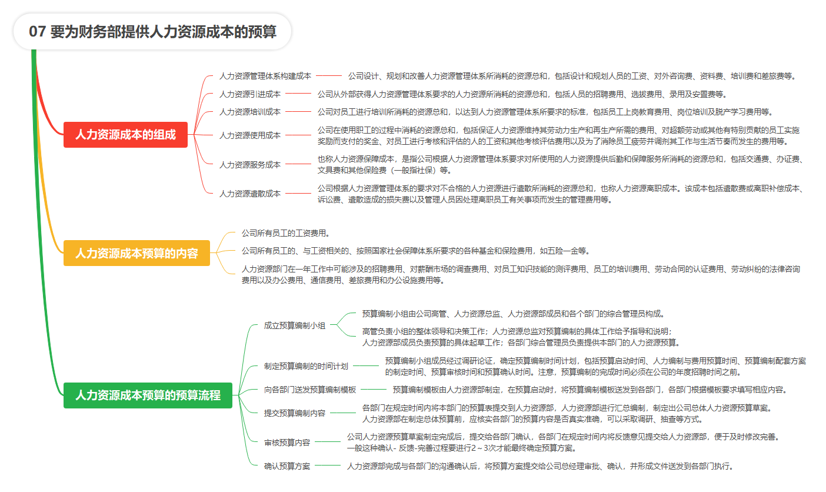Click the text starting '人力资源部完成与各部门的沟通确认后'
Screen dimensions: 826x492
pos(541,466)
